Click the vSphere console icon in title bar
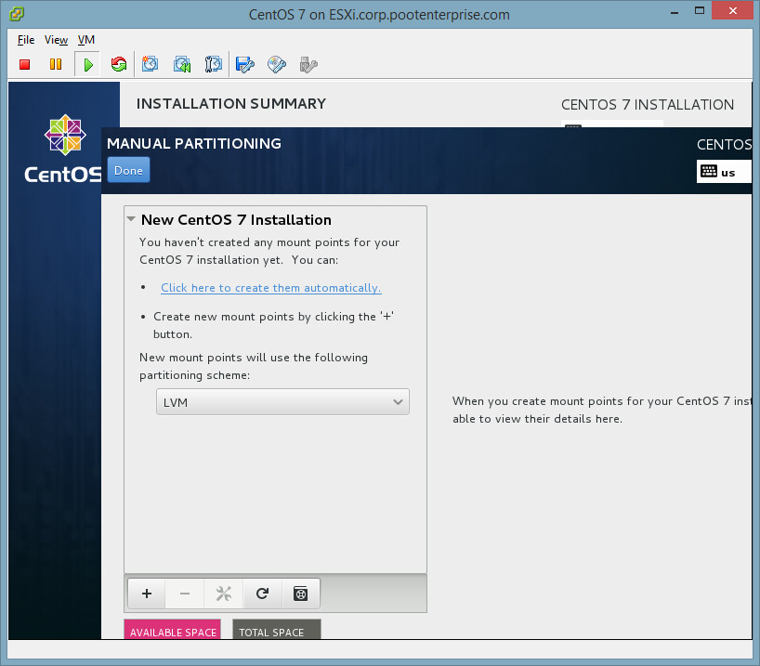The height and width of the screenshot is (666, 760). tap(17, 14)
